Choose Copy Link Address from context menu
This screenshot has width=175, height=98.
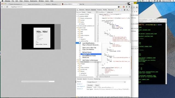point(91,50)
